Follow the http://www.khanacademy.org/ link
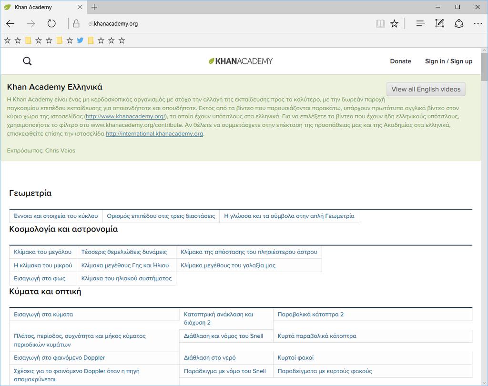This screenshot has width=488, height=386. [x=126, y=116]
